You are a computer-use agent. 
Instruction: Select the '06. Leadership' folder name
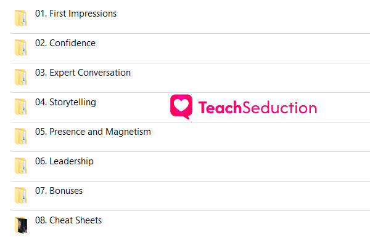click(64, 161)
